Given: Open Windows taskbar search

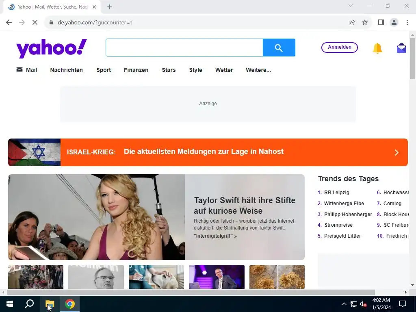Looking at the screenshot, I should click(29, 304).
